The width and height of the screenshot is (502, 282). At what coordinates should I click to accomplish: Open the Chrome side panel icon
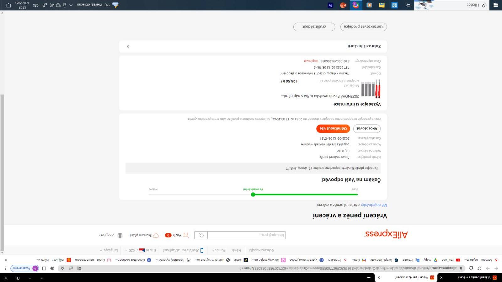tap(44, 268)
